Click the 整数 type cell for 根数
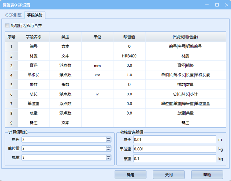 tap(65, 84)
